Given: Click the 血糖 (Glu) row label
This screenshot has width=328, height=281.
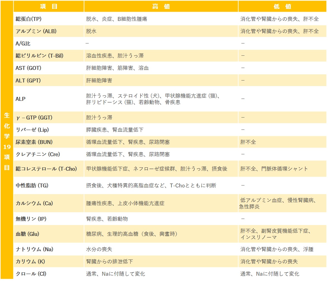Looking at the screenshot, I should 27,234.
